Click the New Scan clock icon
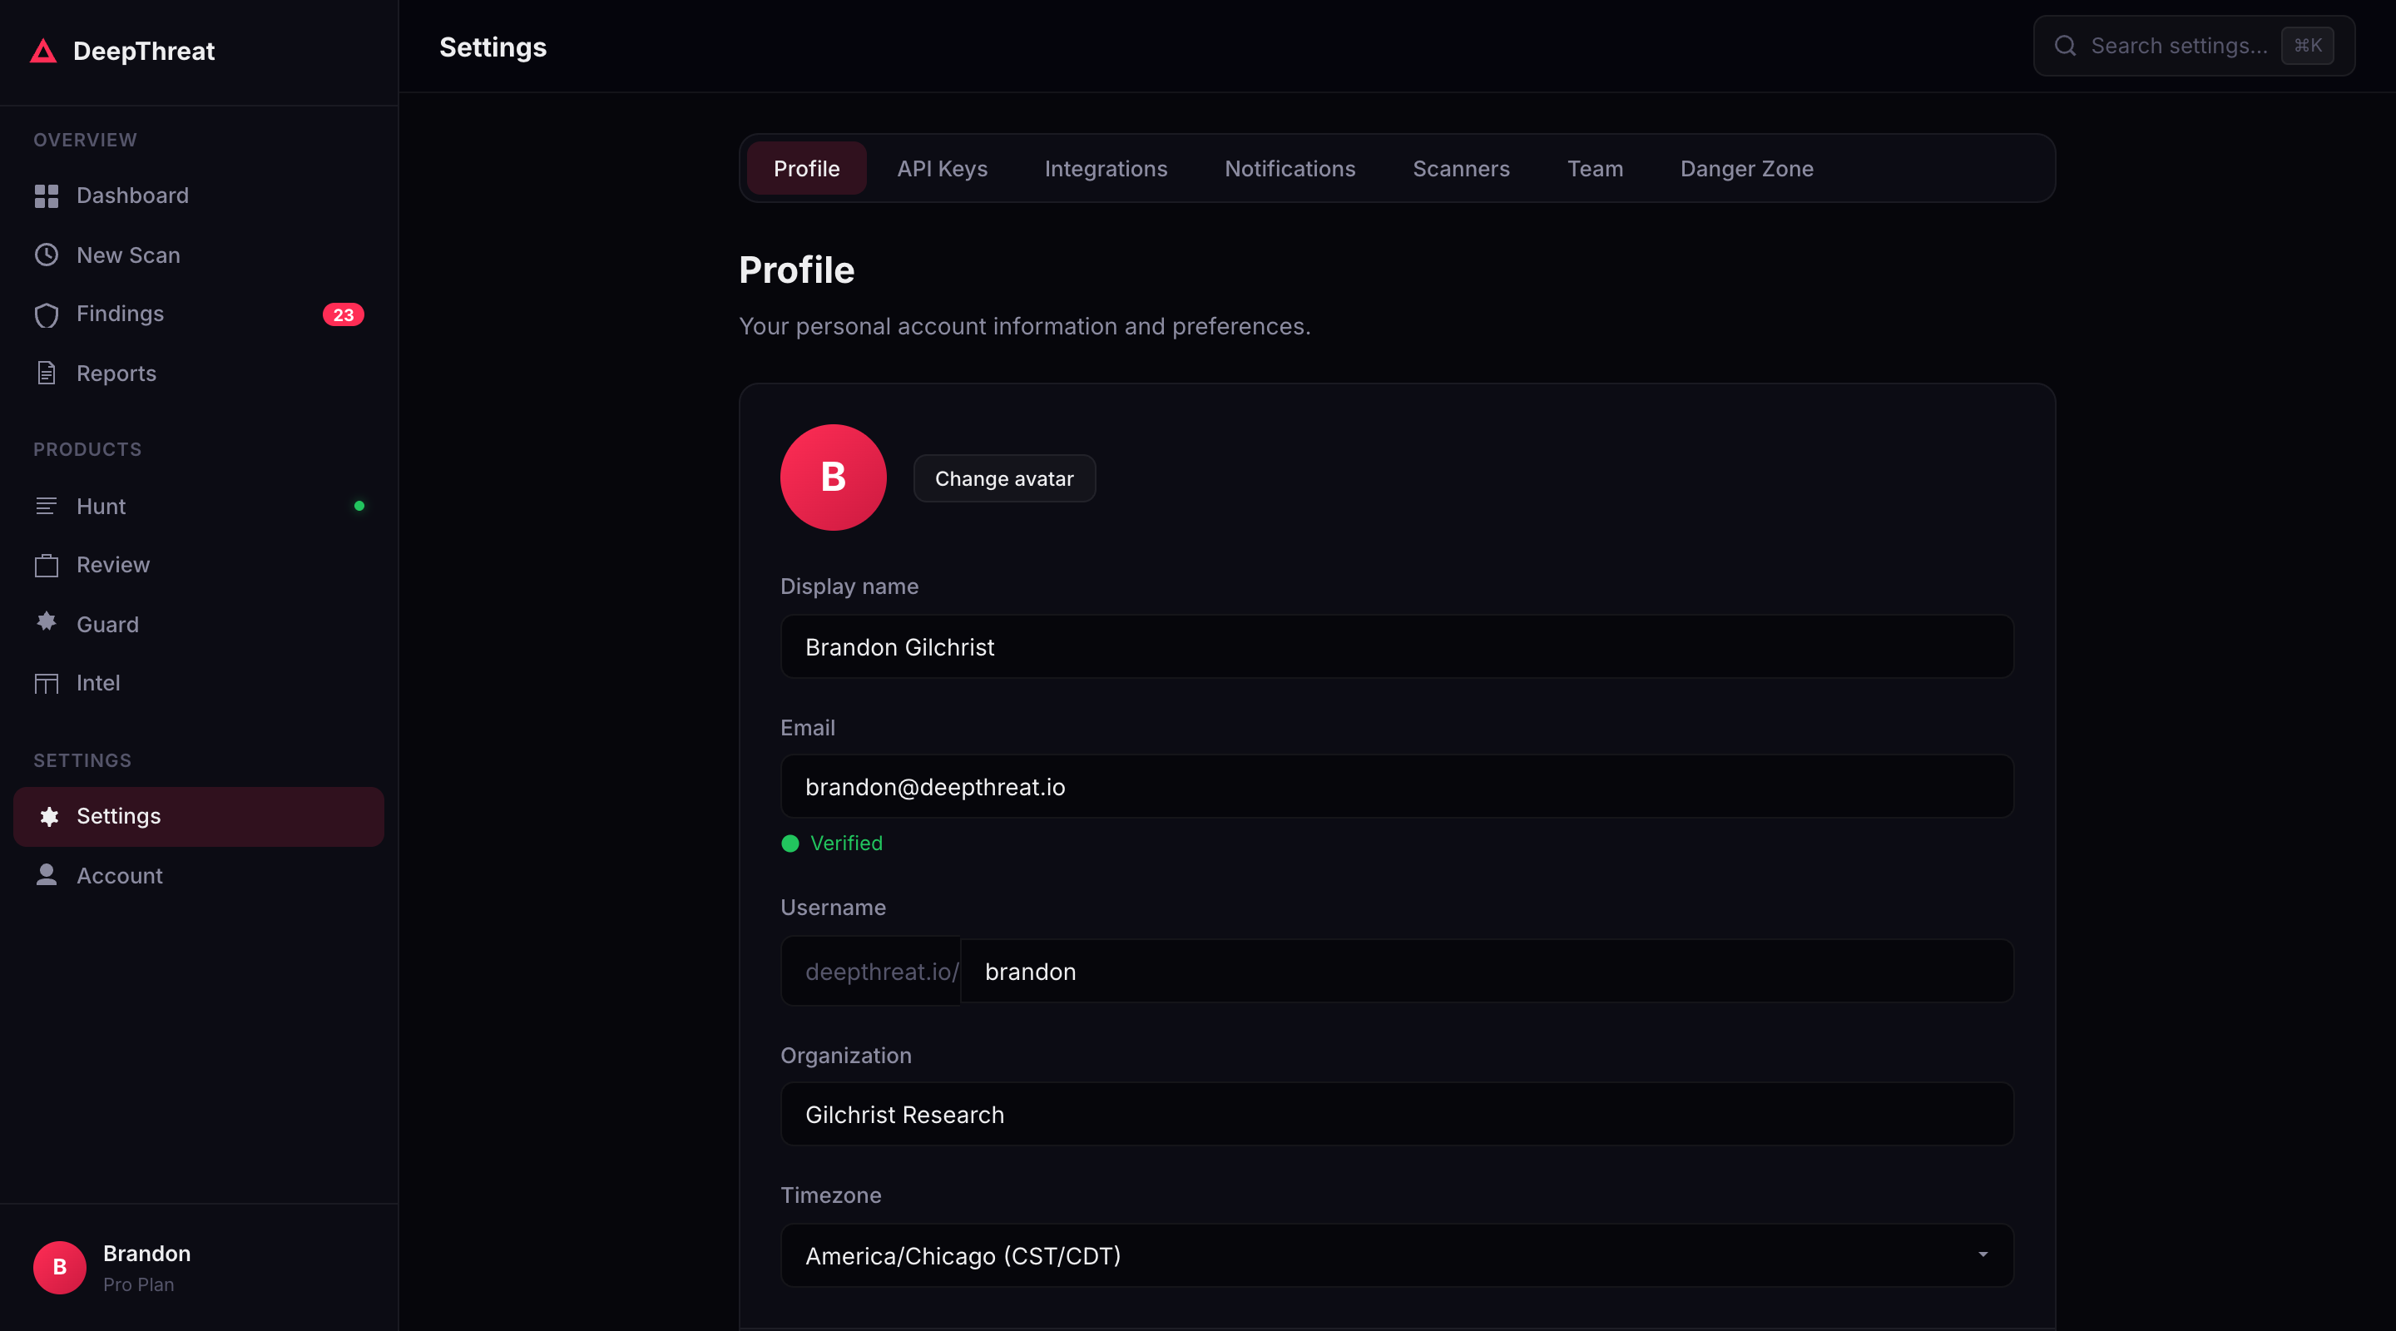 tap(47, 255)
